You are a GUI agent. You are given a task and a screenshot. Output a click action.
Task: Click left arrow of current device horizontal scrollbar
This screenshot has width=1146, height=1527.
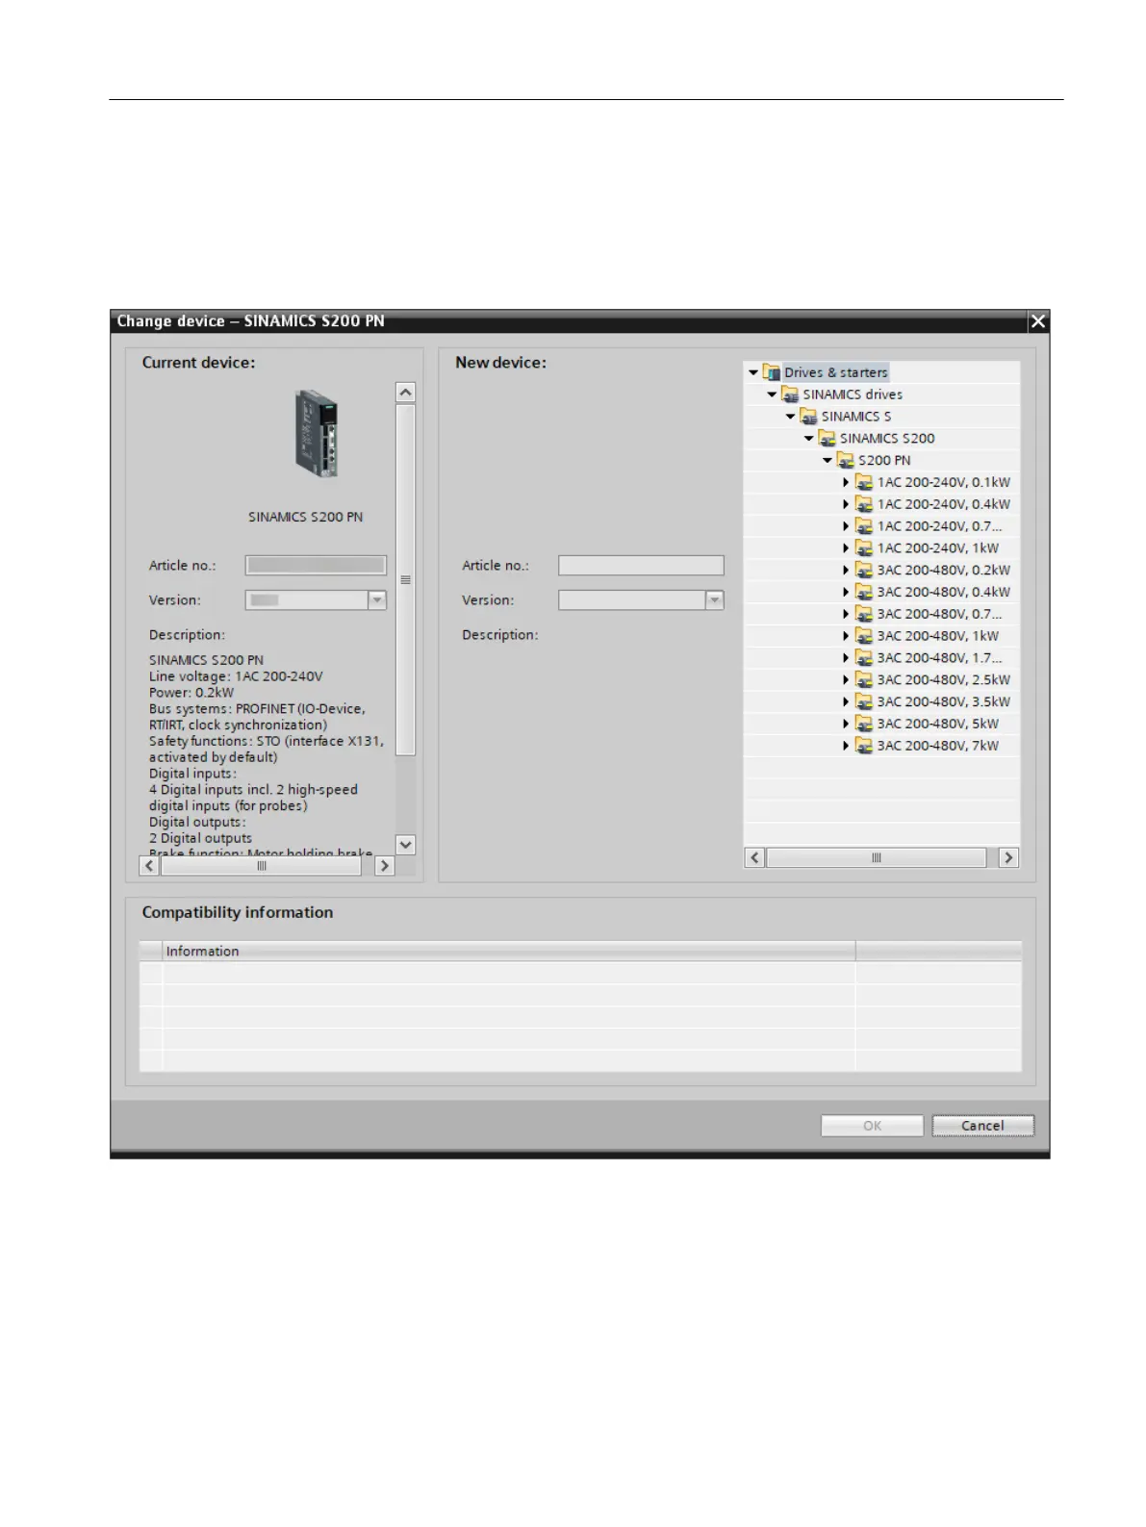click(x=149, y=866)
